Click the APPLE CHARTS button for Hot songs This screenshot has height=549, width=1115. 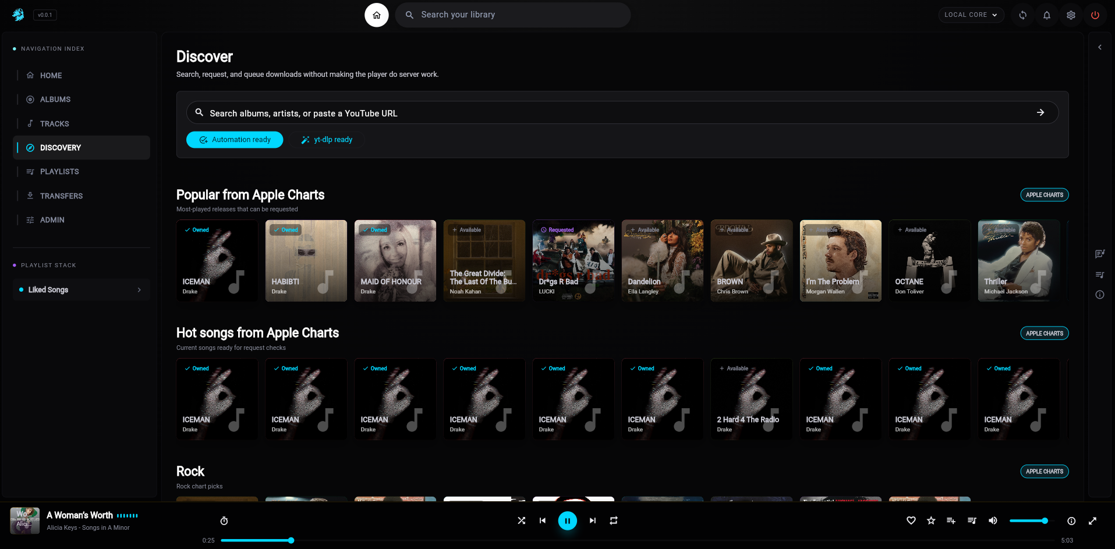coord(1045,334)
